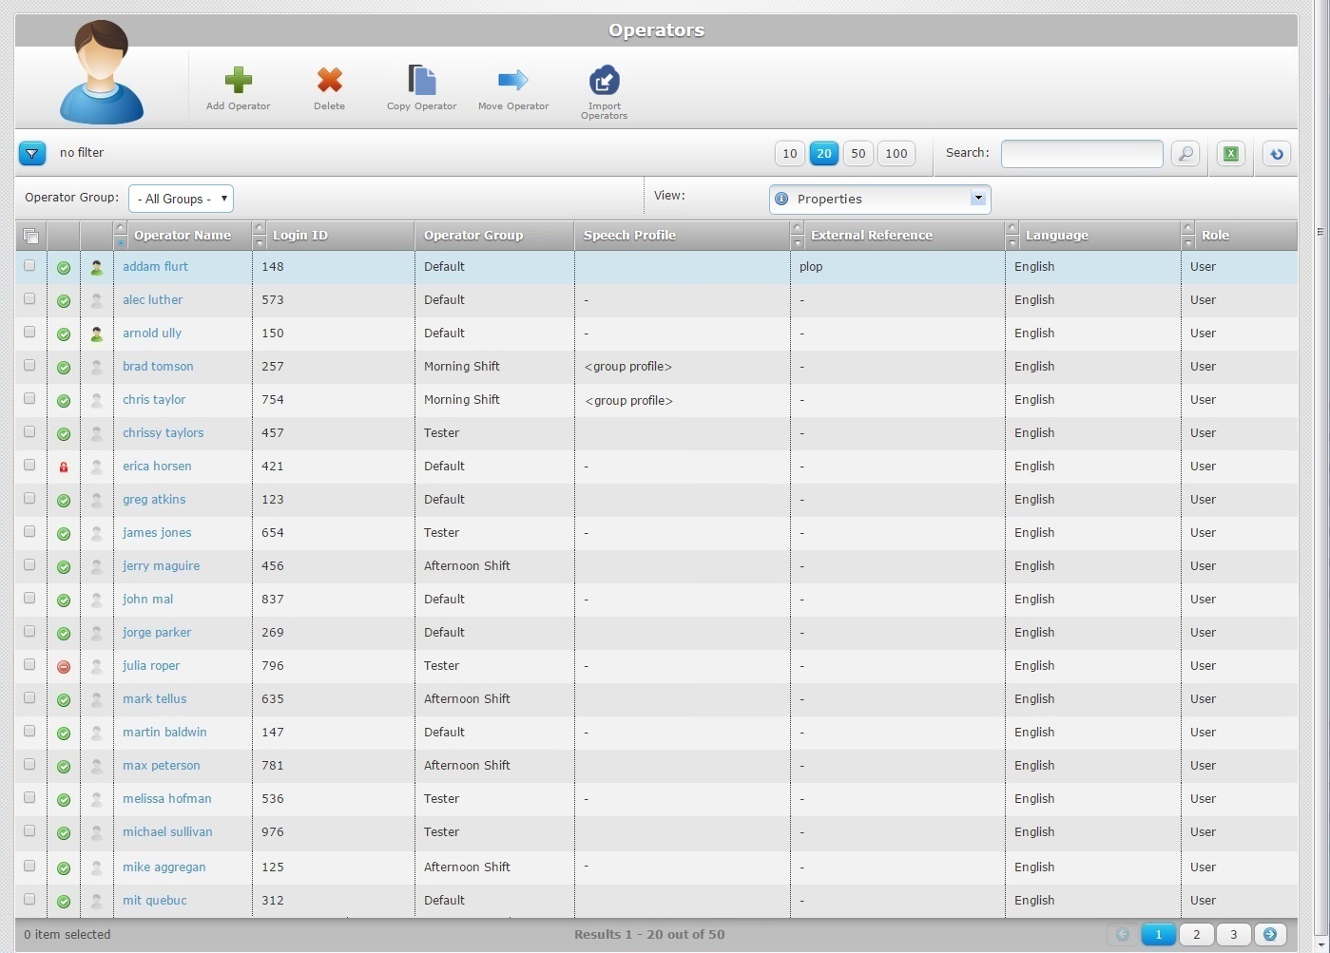Sort by External Reference column arrows
Screen dimensions: 1330x953
tap(797, 236)
